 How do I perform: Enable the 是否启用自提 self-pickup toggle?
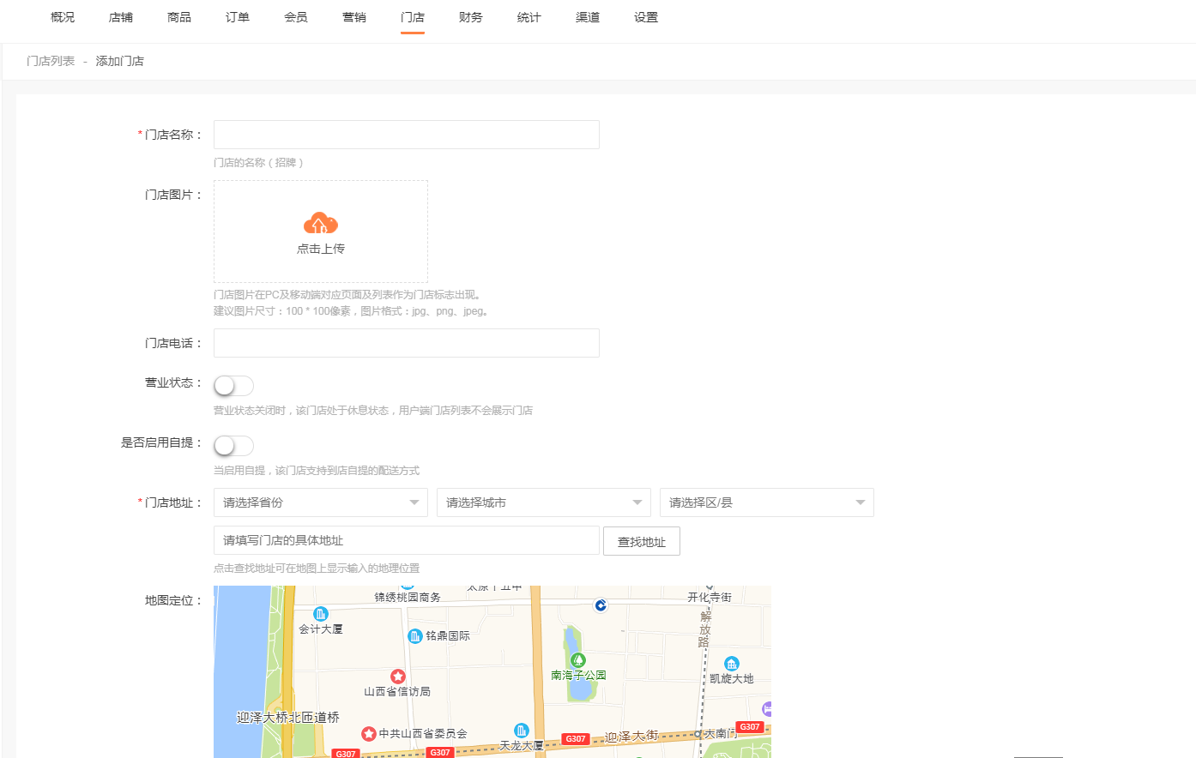(233, 445)
